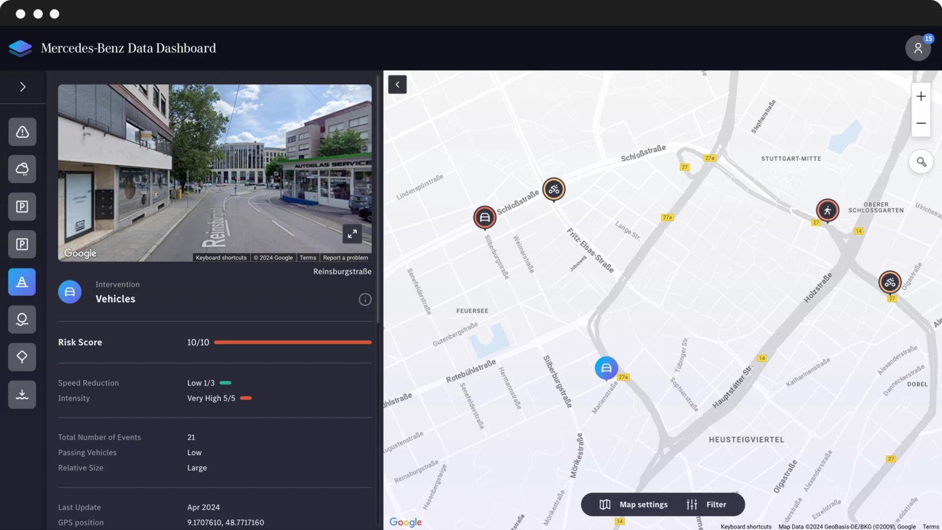Expand the left sidebar with the chevron arrow

click(23, 86)
